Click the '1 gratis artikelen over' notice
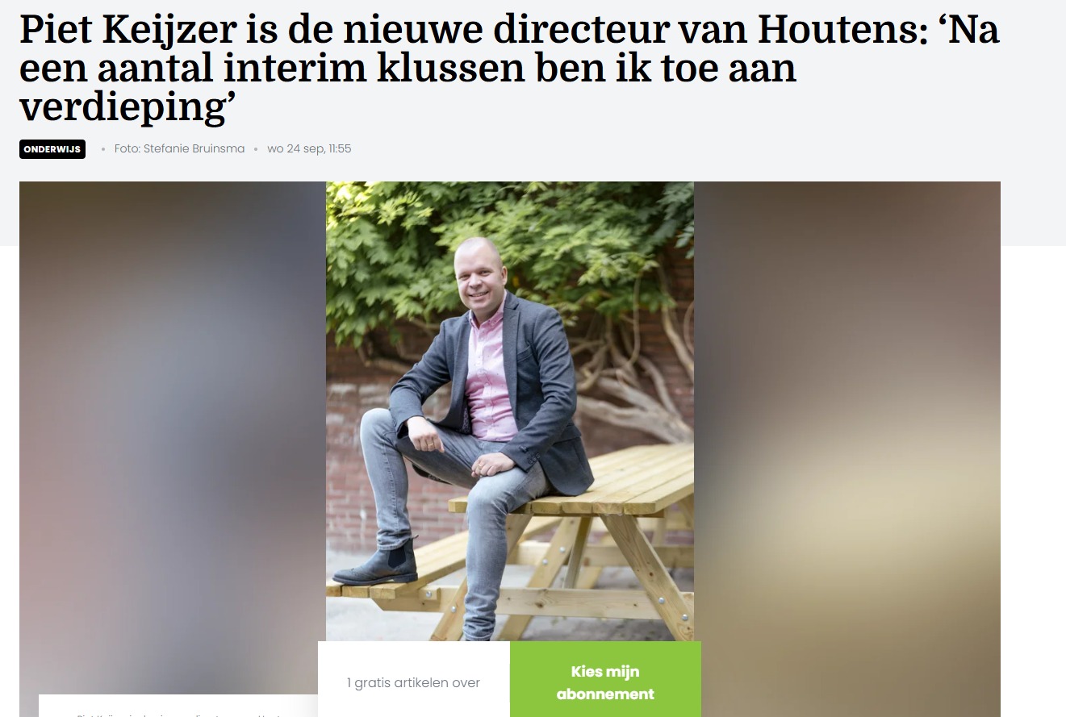The height and width of the screenshot is (717, 1066). pos(413,683)
